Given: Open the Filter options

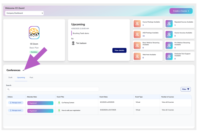Looking at the screenshot, I should (x=186, y=89).
